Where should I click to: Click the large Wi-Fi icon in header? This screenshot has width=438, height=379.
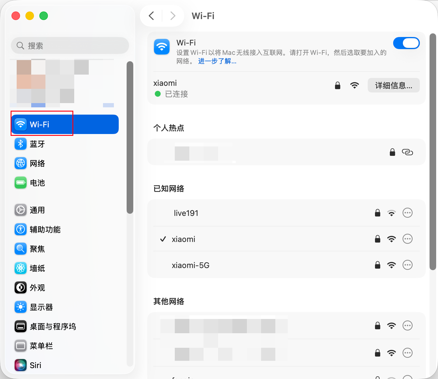pos(162,47)
